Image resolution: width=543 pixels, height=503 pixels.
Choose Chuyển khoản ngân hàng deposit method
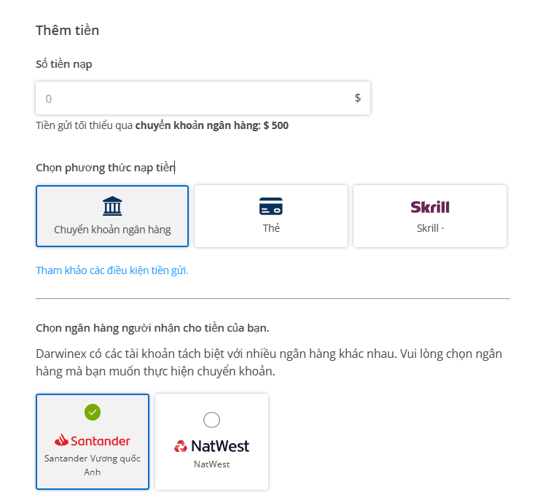click(112, 217)
